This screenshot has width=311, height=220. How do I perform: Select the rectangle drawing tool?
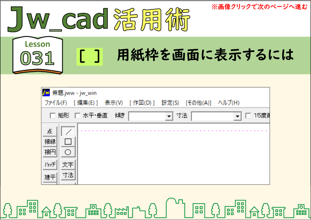pyautogui.click(x=68, y=142)
